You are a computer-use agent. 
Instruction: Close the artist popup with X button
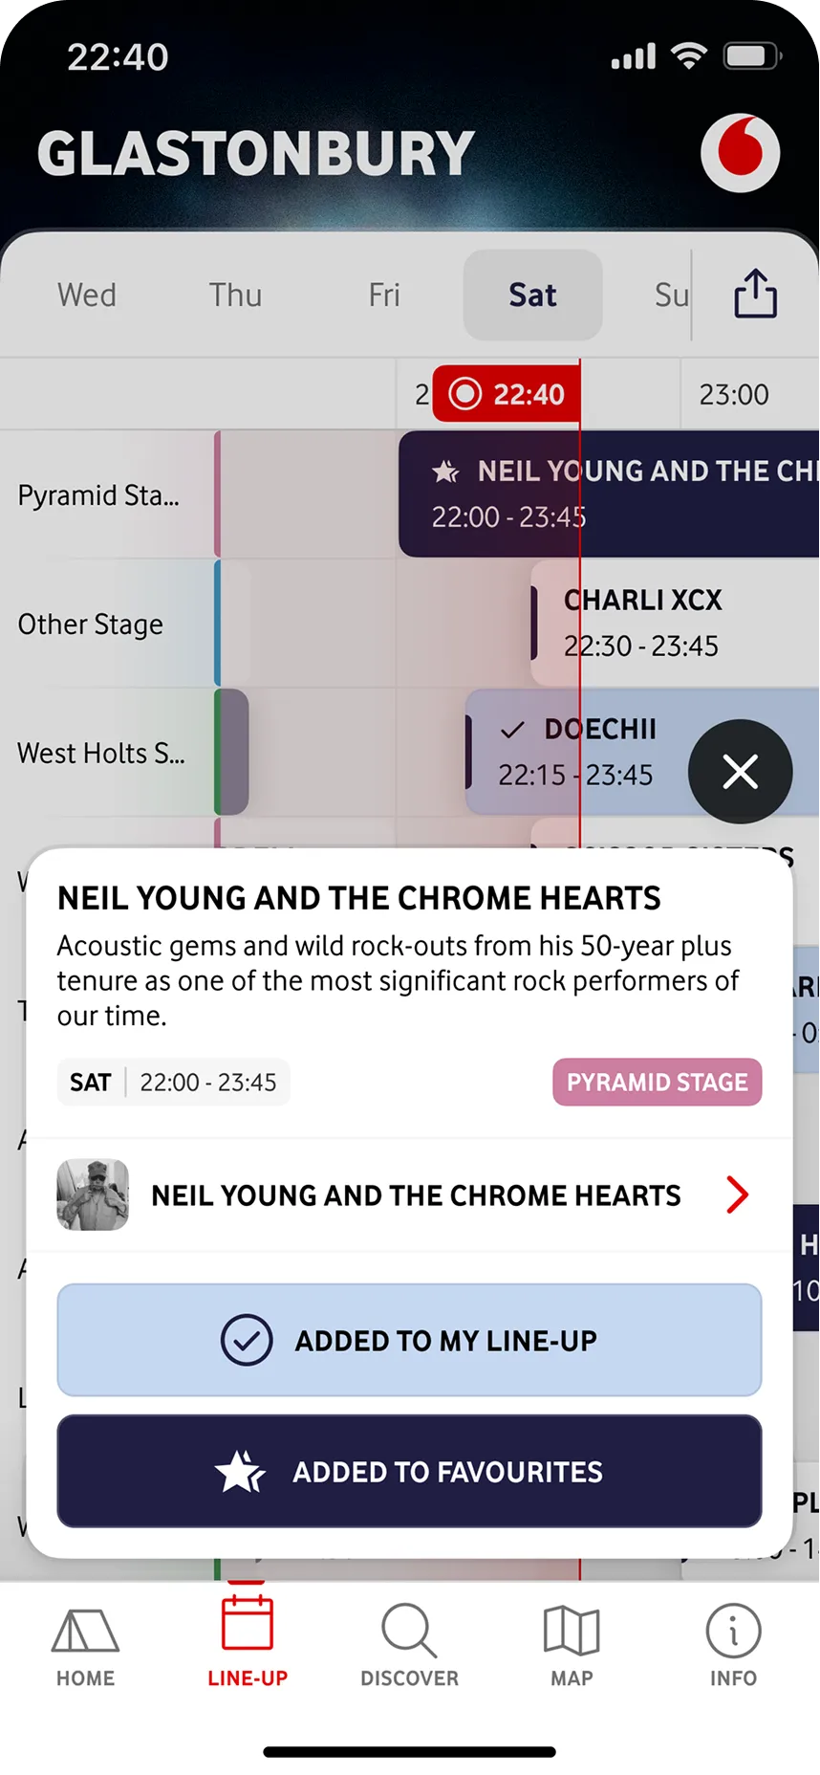(x=740, y=772)
